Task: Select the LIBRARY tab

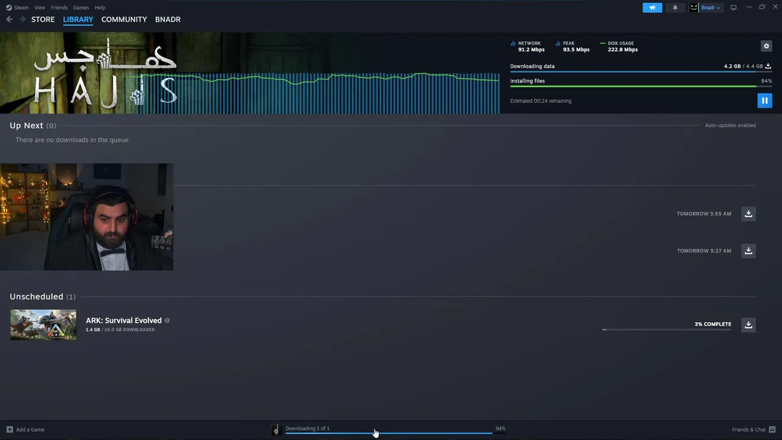Action: coord(78,20)
